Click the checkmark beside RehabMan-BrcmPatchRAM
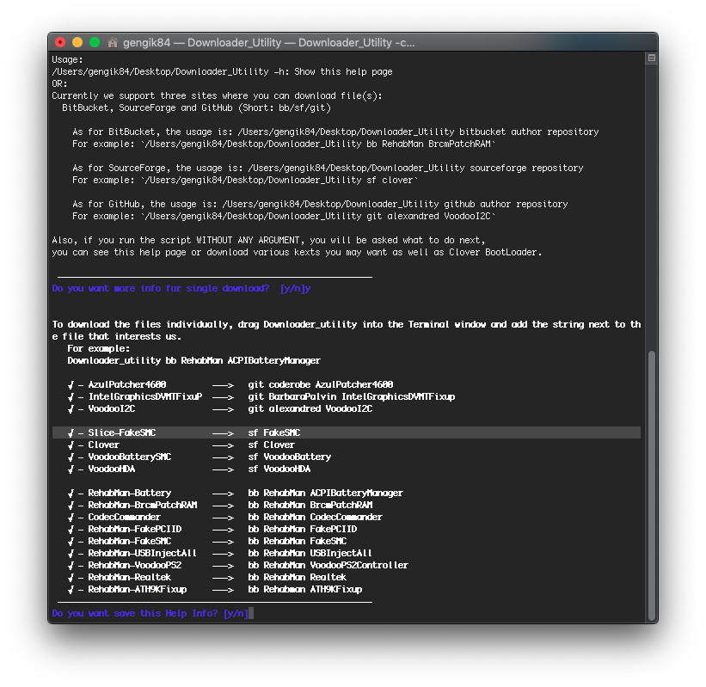706x687 pixels. pyautogui.click(x=71, y=505)
